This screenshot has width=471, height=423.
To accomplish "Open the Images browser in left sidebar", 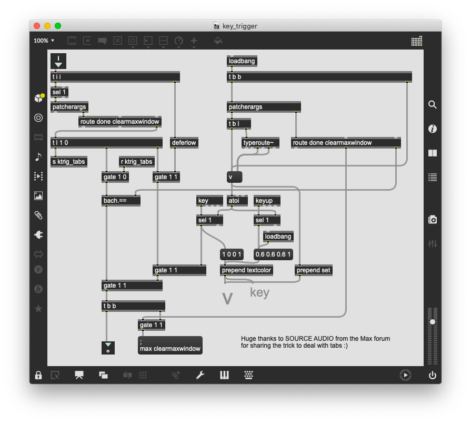I will pos(38,195).
